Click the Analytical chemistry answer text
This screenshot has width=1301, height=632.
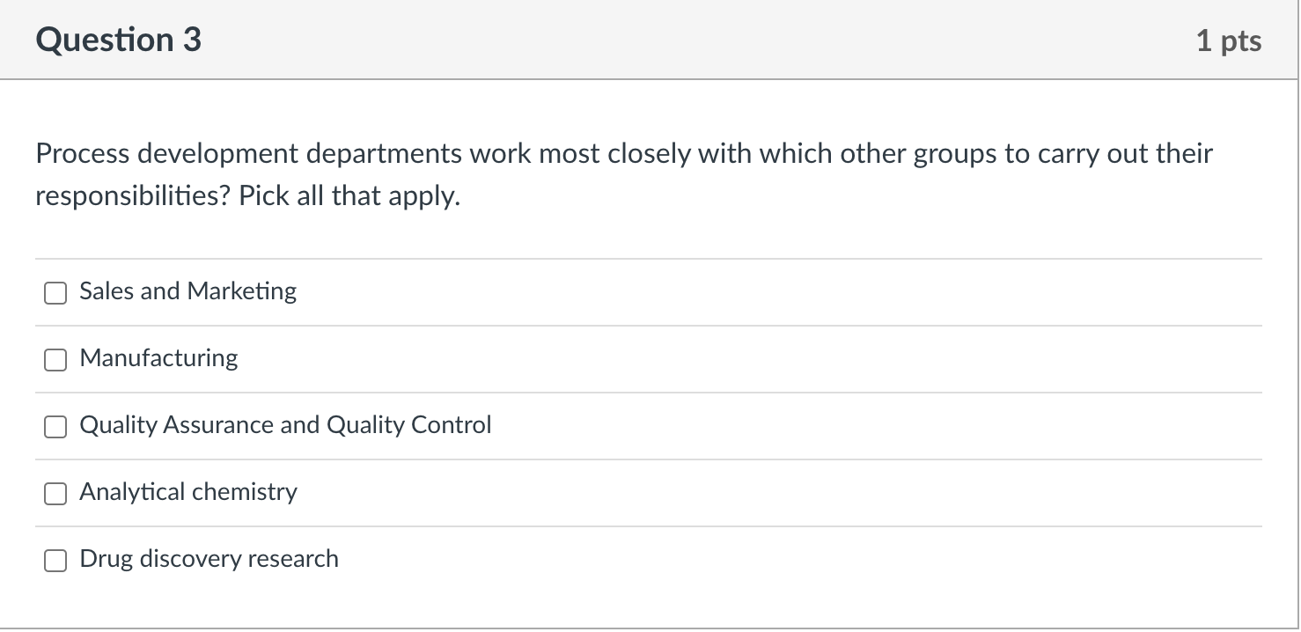(188, 492)
